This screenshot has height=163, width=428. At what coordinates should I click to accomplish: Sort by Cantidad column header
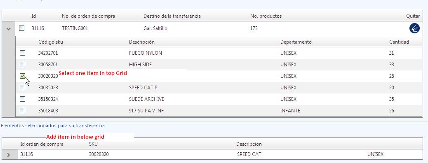point(399,42)
